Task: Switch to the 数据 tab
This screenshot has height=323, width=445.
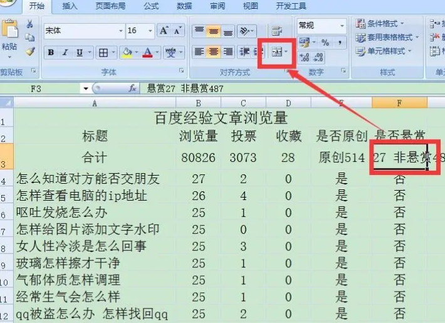Action: [x=184, y=6]
